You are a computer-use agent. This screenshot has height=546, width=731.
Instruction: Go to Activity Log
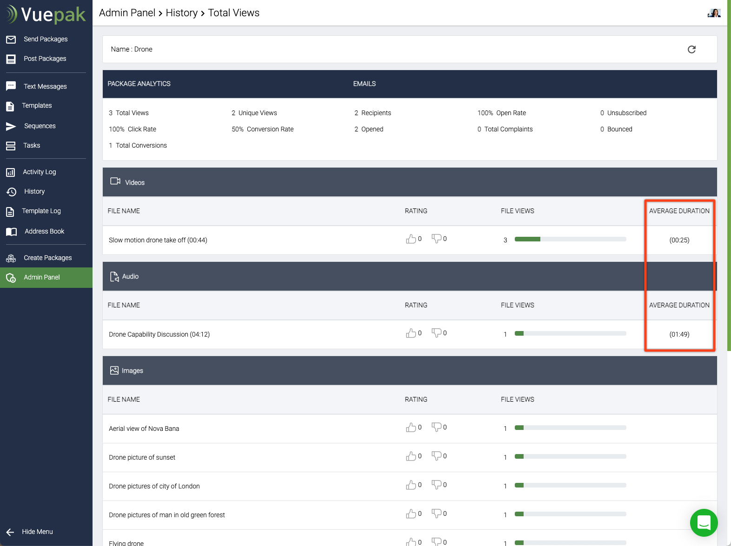[39, 172]
